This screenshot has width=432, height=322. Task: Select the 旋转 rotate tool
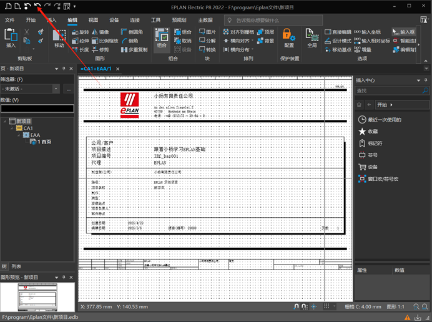(x=81, y=32)
